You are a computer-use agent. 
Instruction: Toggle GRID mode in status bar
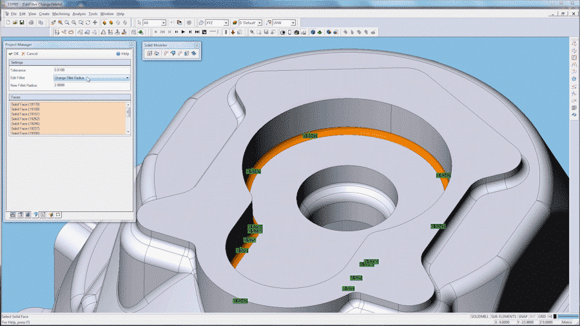point(542,317)
